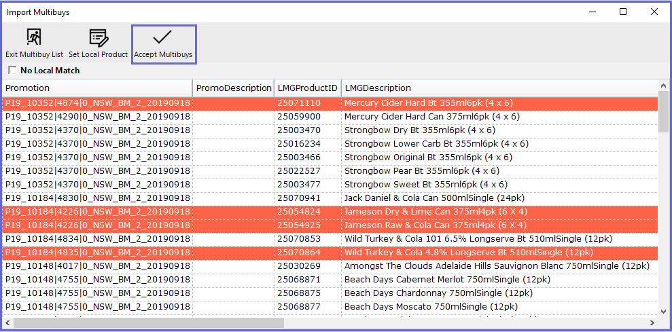The image size is (672, 332).
Task: Click product ID 25016234
Action: (x=299, y=144)
